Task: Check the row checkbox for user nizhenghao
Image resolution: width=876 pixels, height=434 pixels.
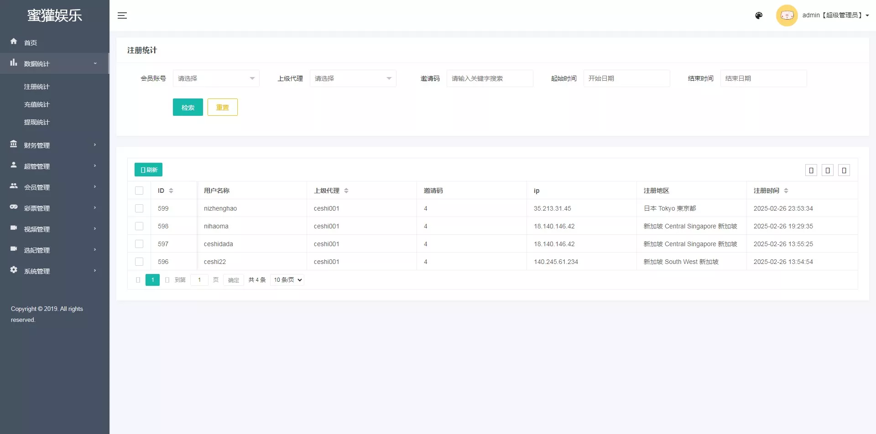Action: 139,208
